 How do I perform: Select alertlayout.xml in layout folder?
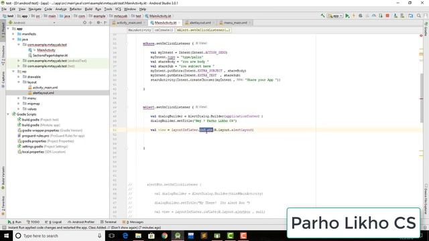43,93
